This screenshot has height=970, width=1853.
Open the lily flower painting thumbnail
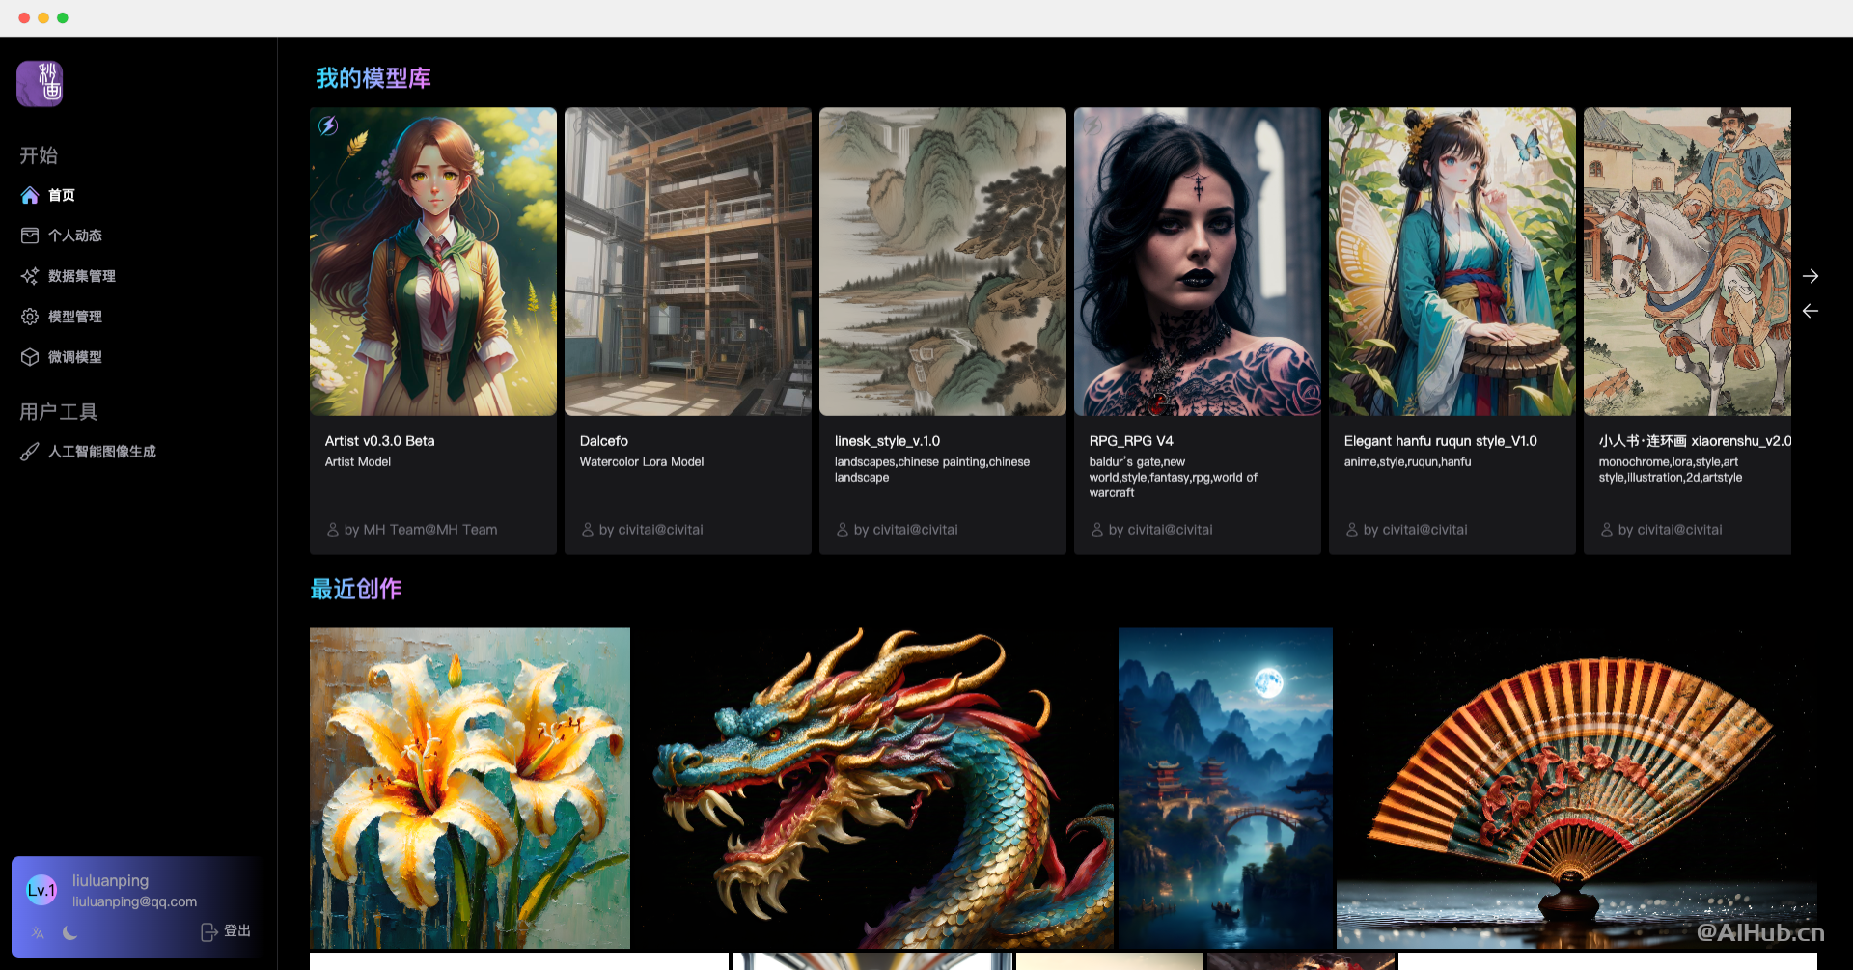470,788
